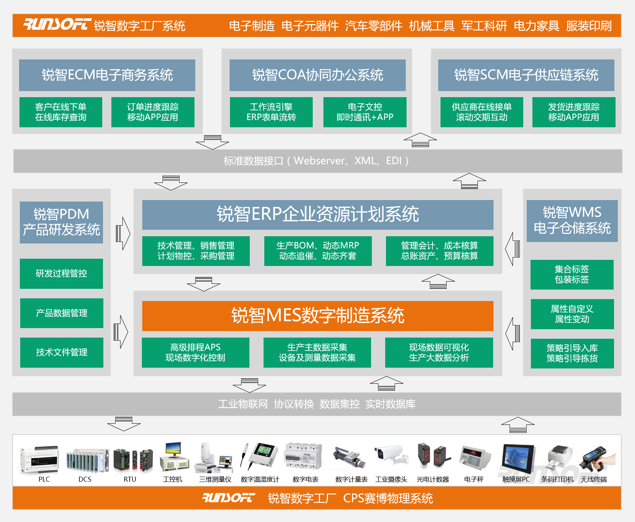Click the 条码打印机 printer image
635x522 pixels.
pos(559,458)
